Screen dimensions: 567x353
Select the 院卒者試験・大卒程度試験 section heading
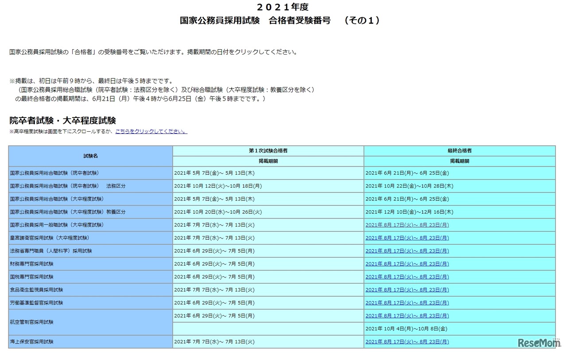click(x=62, y=121)
